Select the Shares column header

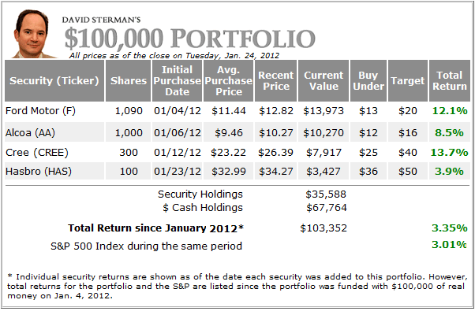[x=128, y=80]
